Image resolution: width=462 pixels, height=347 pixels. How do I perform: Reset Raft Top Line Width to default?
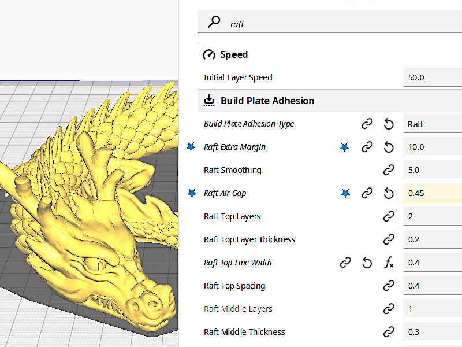point(367,263)
